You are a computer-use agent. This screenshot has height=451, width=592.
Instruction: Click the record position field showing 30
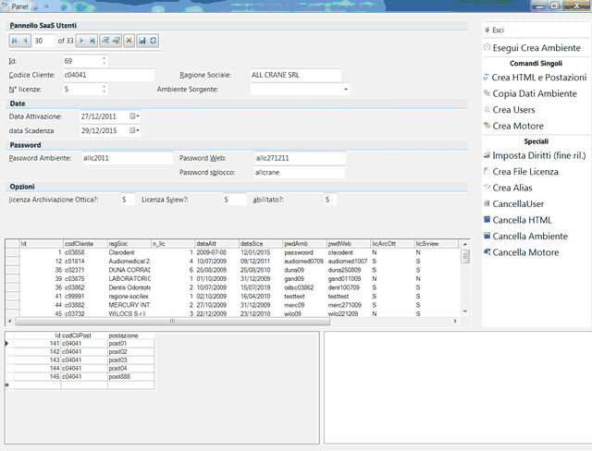click(43, 41)
